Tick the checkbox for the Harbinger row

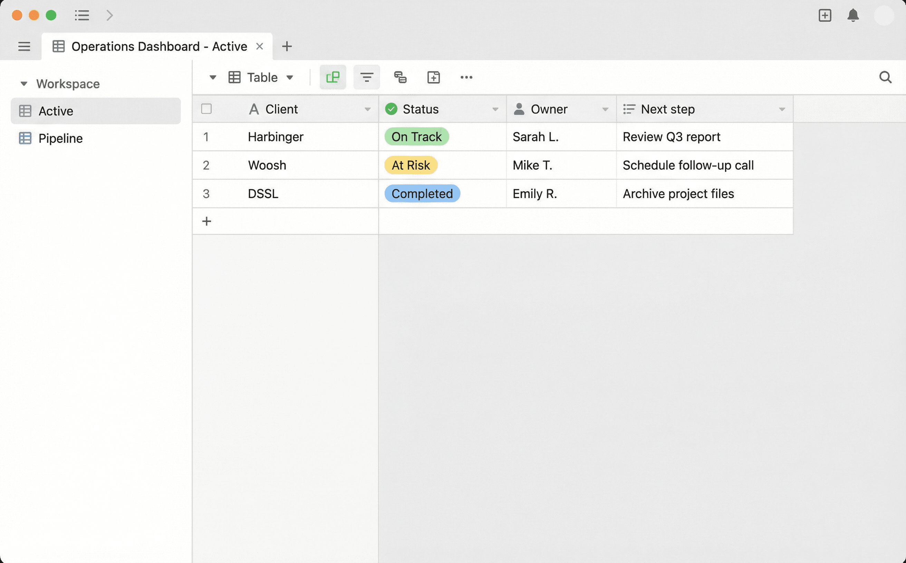[206, 137]
